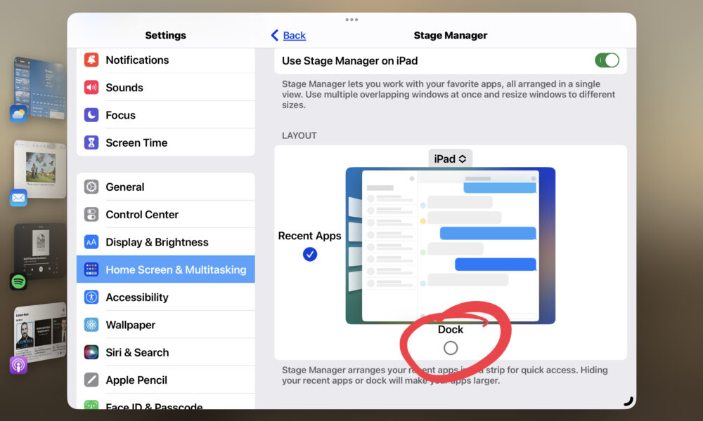This screenshot has width=703, height=421.
Task: Open the Notifications bell icon
Action: (x=91, y=60)
